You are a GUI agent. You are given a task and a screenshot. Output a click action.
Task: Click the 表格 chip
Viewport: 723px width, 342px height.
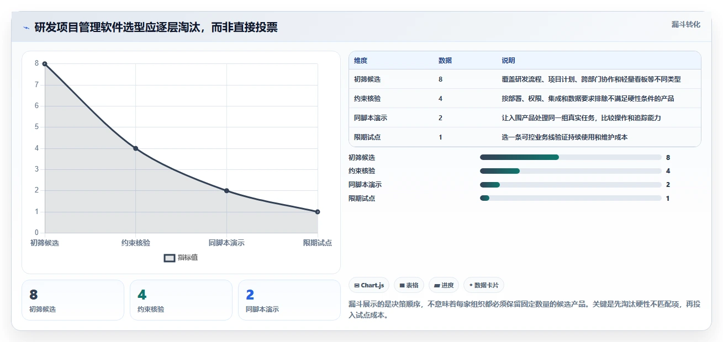[x=409, y=285]
